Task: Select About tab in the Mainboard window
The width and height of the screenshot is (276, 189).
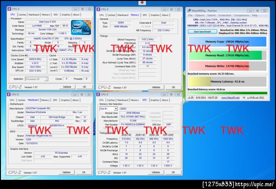Action: click(75, 100)
